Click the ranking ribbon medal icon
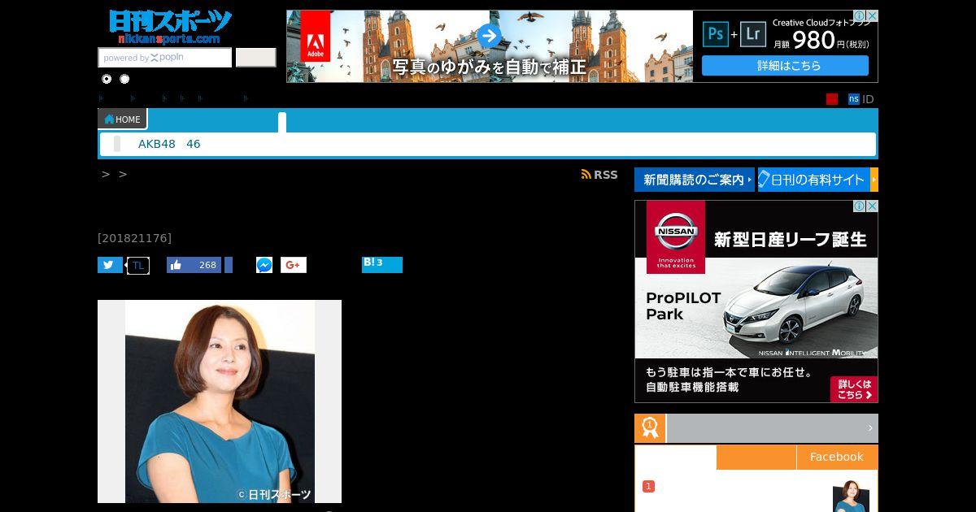 [x=650, y=428]
